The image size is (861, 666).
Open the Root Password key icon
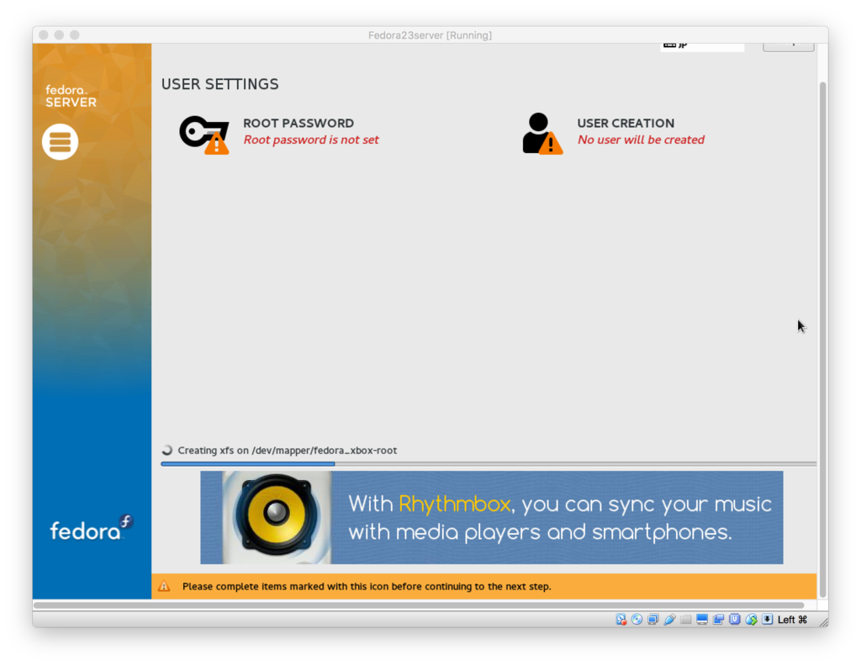(203, 135)
